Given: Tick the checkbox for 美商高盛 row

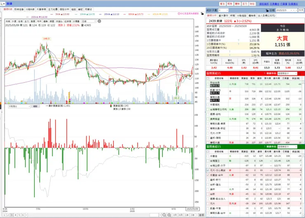Looking at the screenshot, I should [x=208, y=119].
